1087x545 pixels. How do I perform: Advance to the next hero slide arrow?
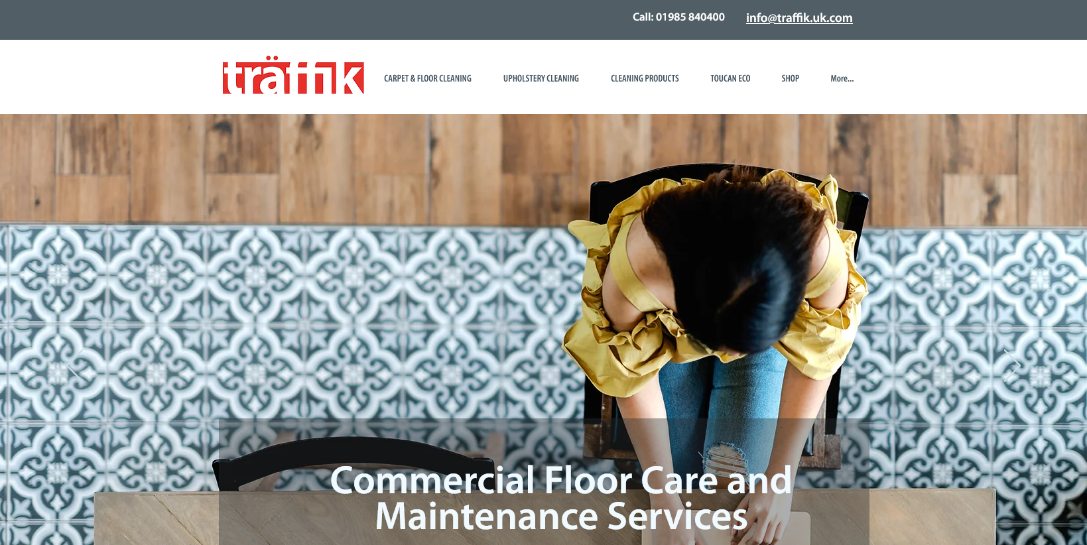pyautogui.click(x=1012, y=365)
